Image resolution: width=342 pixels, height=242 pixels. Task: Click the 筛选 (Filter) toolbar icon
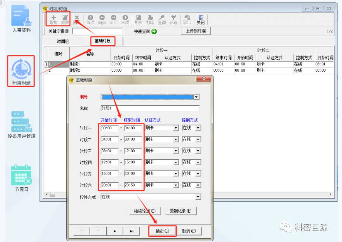pos(173,19)
